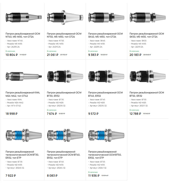The width and height of the screenshot is (172, 184).
Task: Open the OCM SK40 tapping chuck product image
Action: coord(106,18)
